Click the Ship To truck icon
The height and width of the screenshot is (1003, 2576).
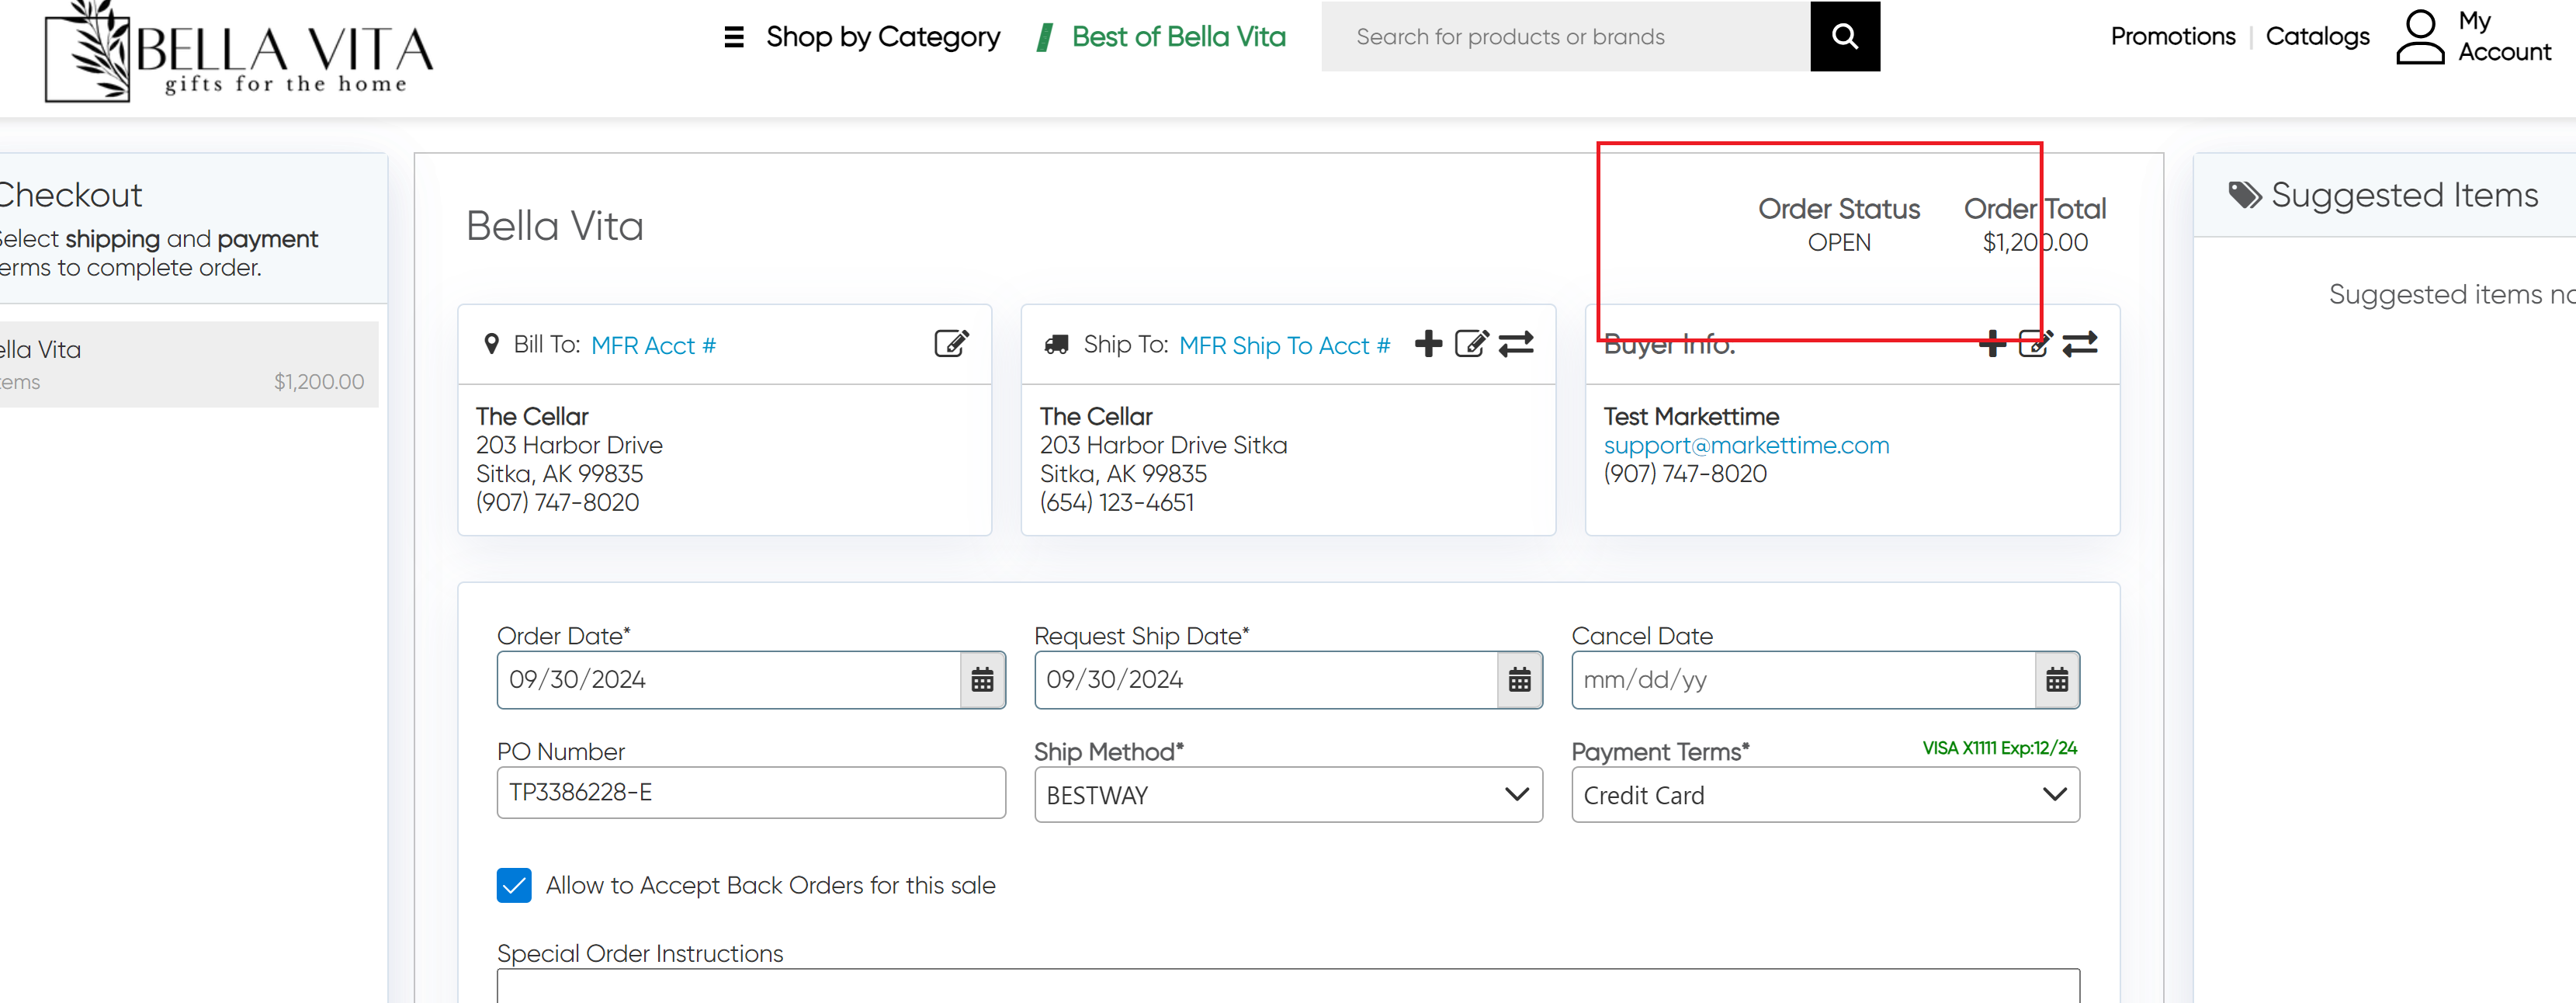[1056, 344]
